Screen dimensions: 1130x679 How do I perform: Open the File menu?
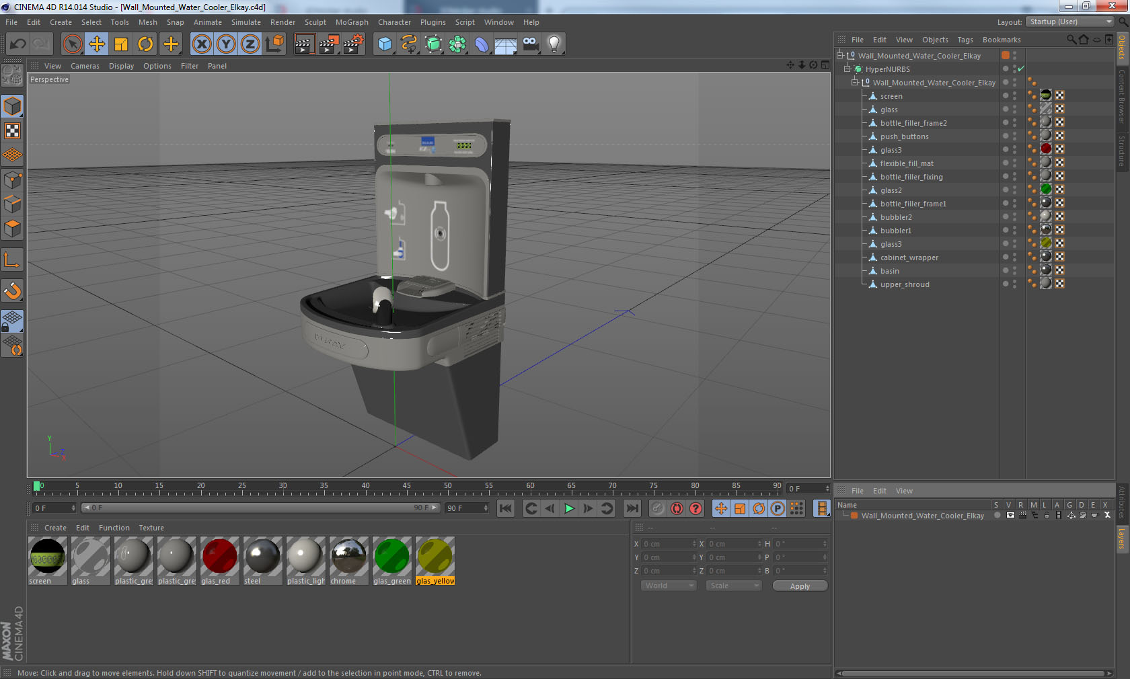coord(11,22)
